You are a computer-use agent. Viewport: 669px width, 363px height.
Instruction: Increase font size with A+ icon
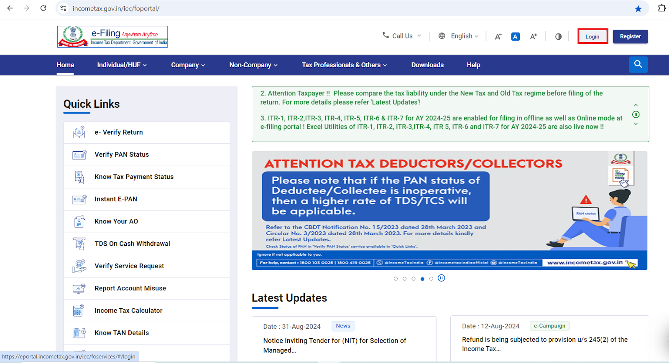coord(534,37)
